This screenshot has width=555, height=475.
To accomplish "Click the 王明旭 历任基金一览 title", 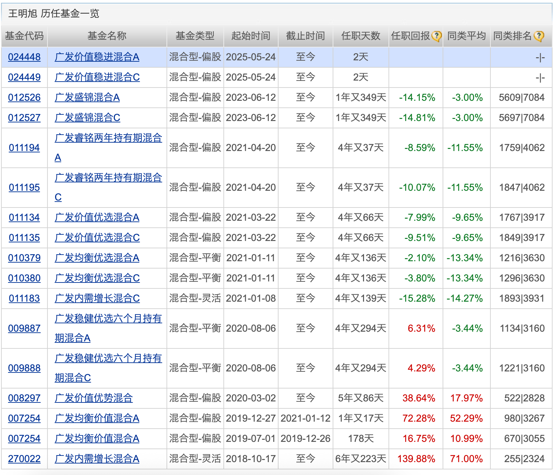I will click(54, 14).
